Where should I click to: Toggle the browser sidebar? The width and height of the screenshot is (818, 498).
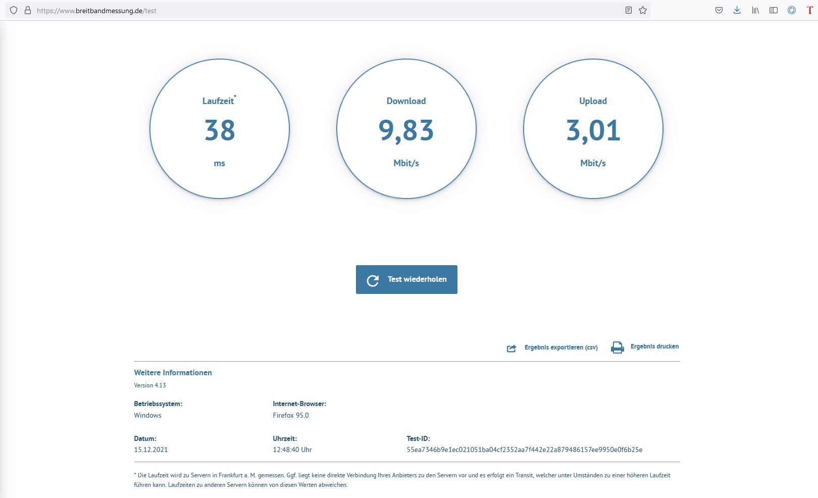pyautogui.click(x=774, y=10)
